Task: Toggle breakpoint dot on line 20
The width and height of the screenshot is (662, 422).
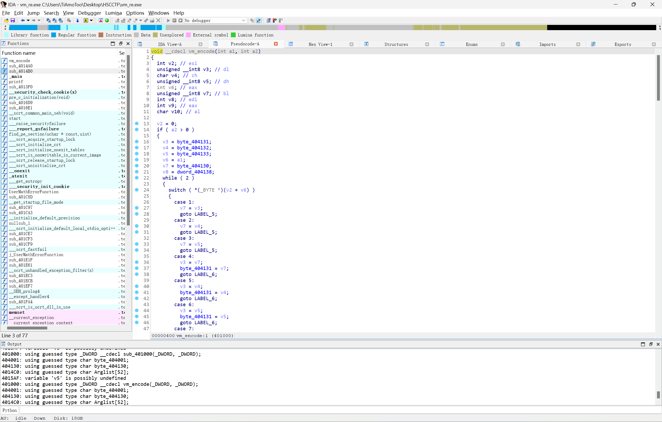Action: point(137,166)
